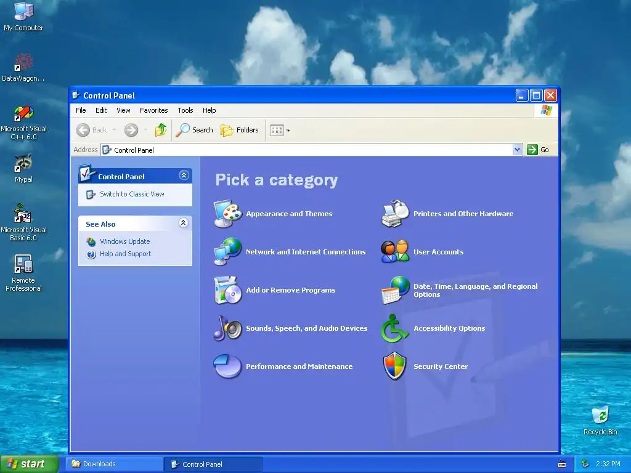Viewport: 631px width, 473px height.
Task: Go up one folder level
Action: tap(161, 130)
